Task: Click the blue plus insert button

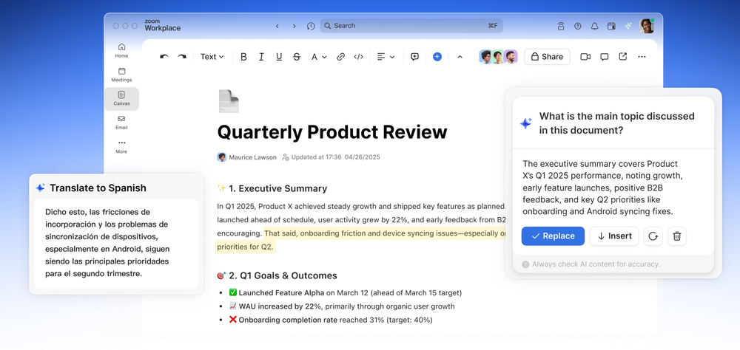Action: click(x=437, y=57)
